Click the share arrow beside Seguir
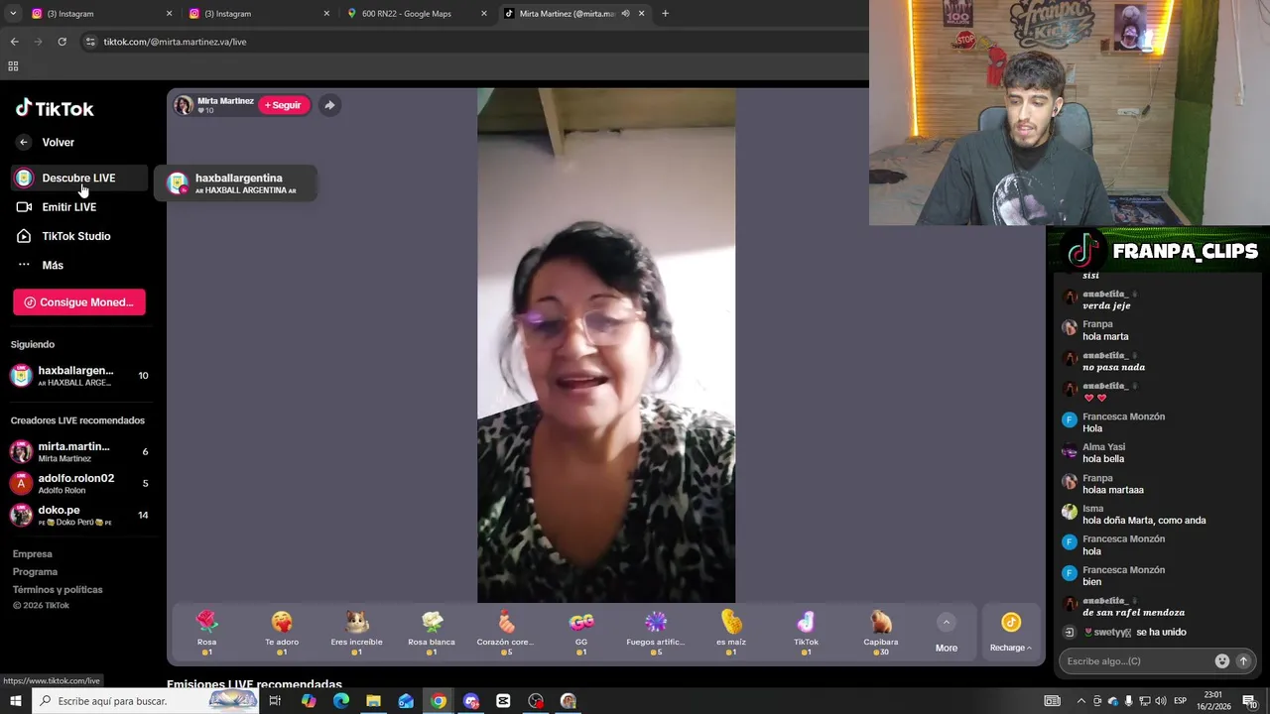 (329, 105)
